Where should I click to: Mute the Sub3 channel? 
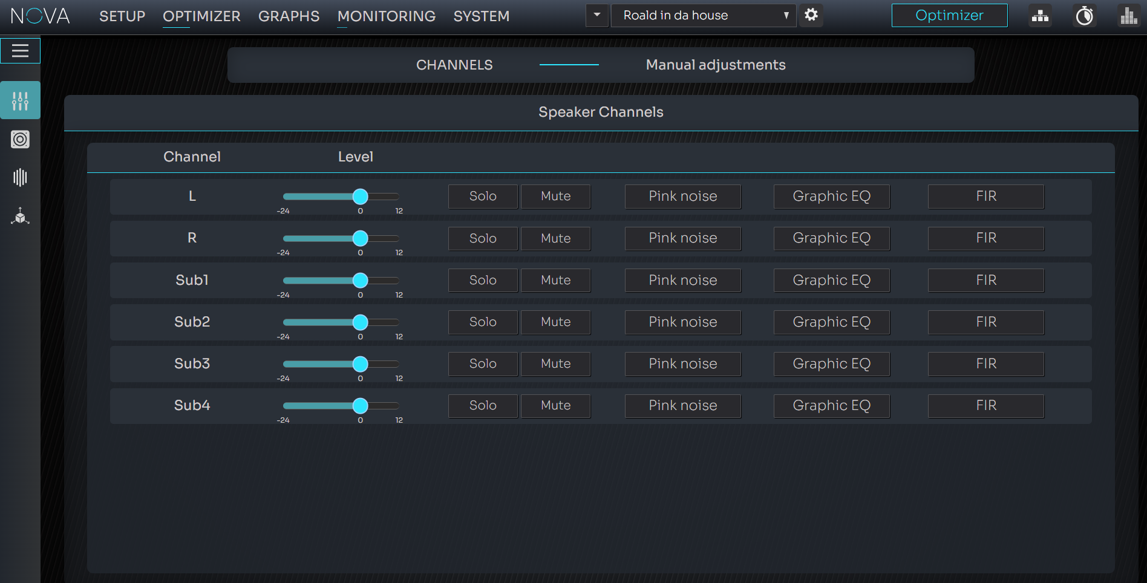(x=556, y=364)
